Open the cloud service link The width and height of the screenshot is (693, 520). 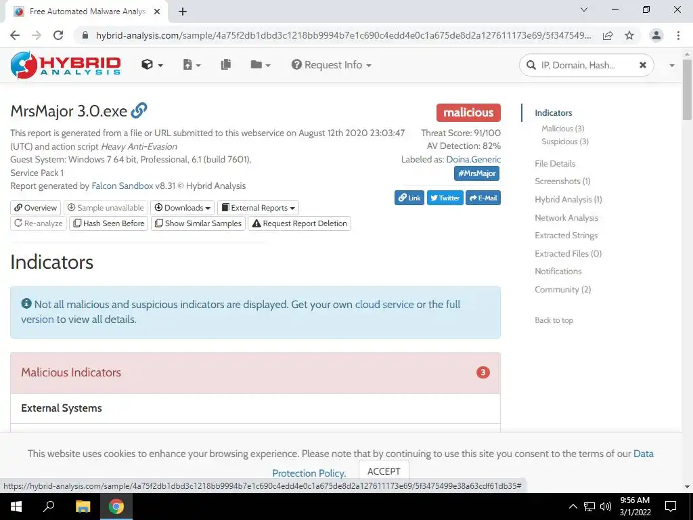384,304
